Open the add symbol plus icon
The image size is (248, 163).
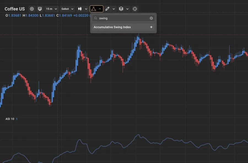pyautogui.click(x=32, y=9)
